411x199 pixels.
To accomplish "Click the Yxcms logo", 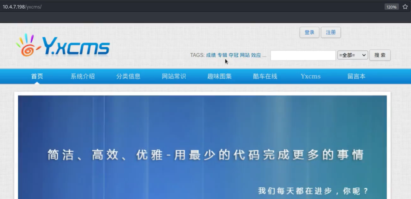I will click(63, 46).
